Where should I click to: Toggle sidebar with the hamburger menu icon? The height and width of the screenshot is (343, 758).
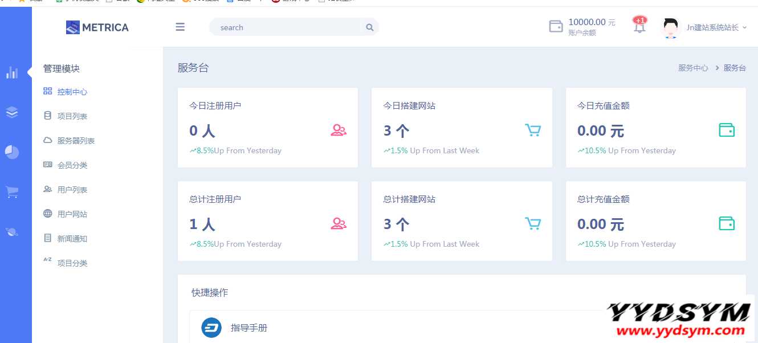tap(180, 27)
